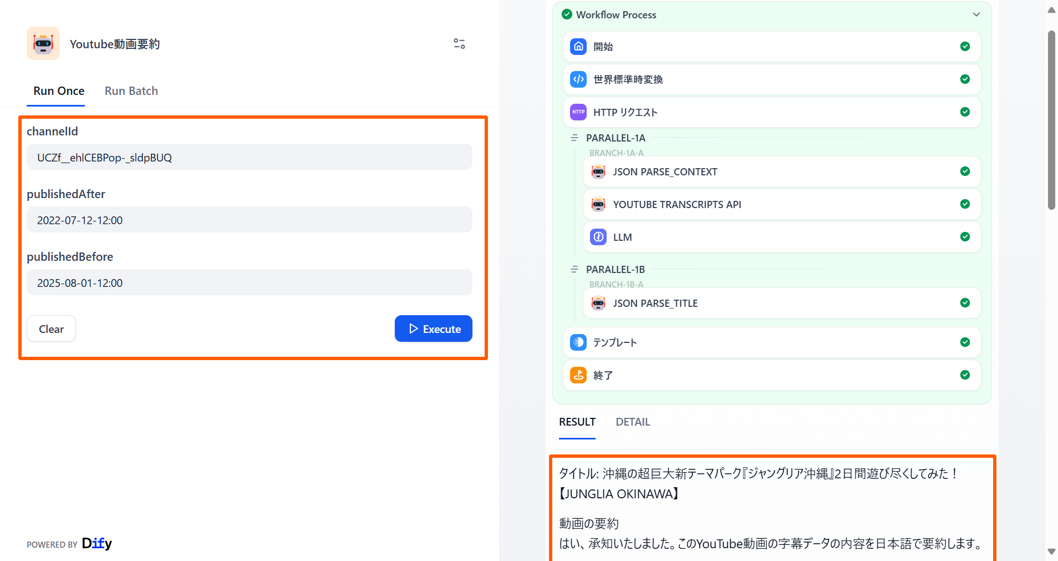Image resolution: width=1058 pixels, height=561 pixels.
Task: Click the Youtube動画要約 robot app icon
Action: pos(43,43)
